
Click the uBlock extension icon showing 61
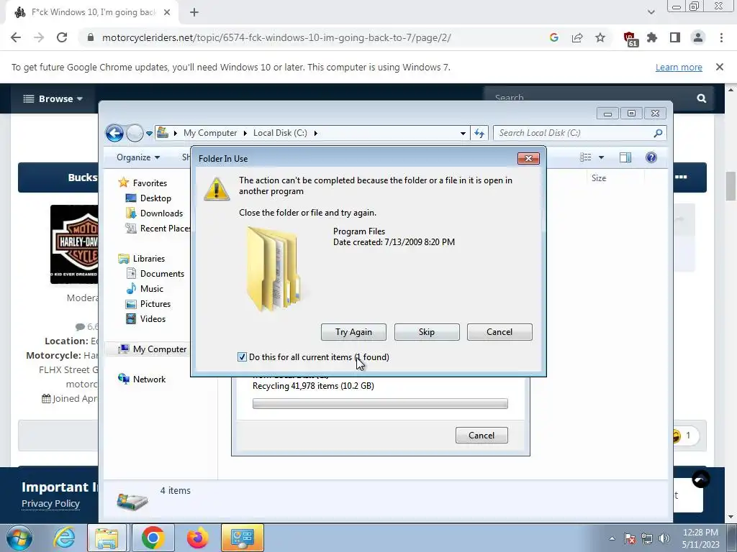point(630,39)
